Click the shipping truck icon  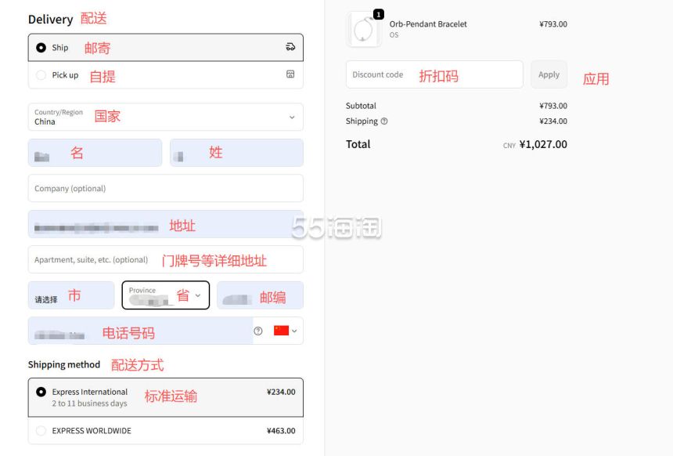(x=290, y=47)
